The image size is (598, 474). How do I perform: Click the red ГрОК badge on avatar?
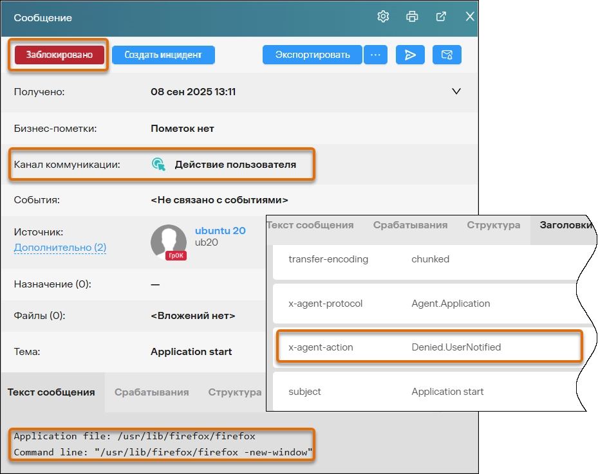pos(177,255)
